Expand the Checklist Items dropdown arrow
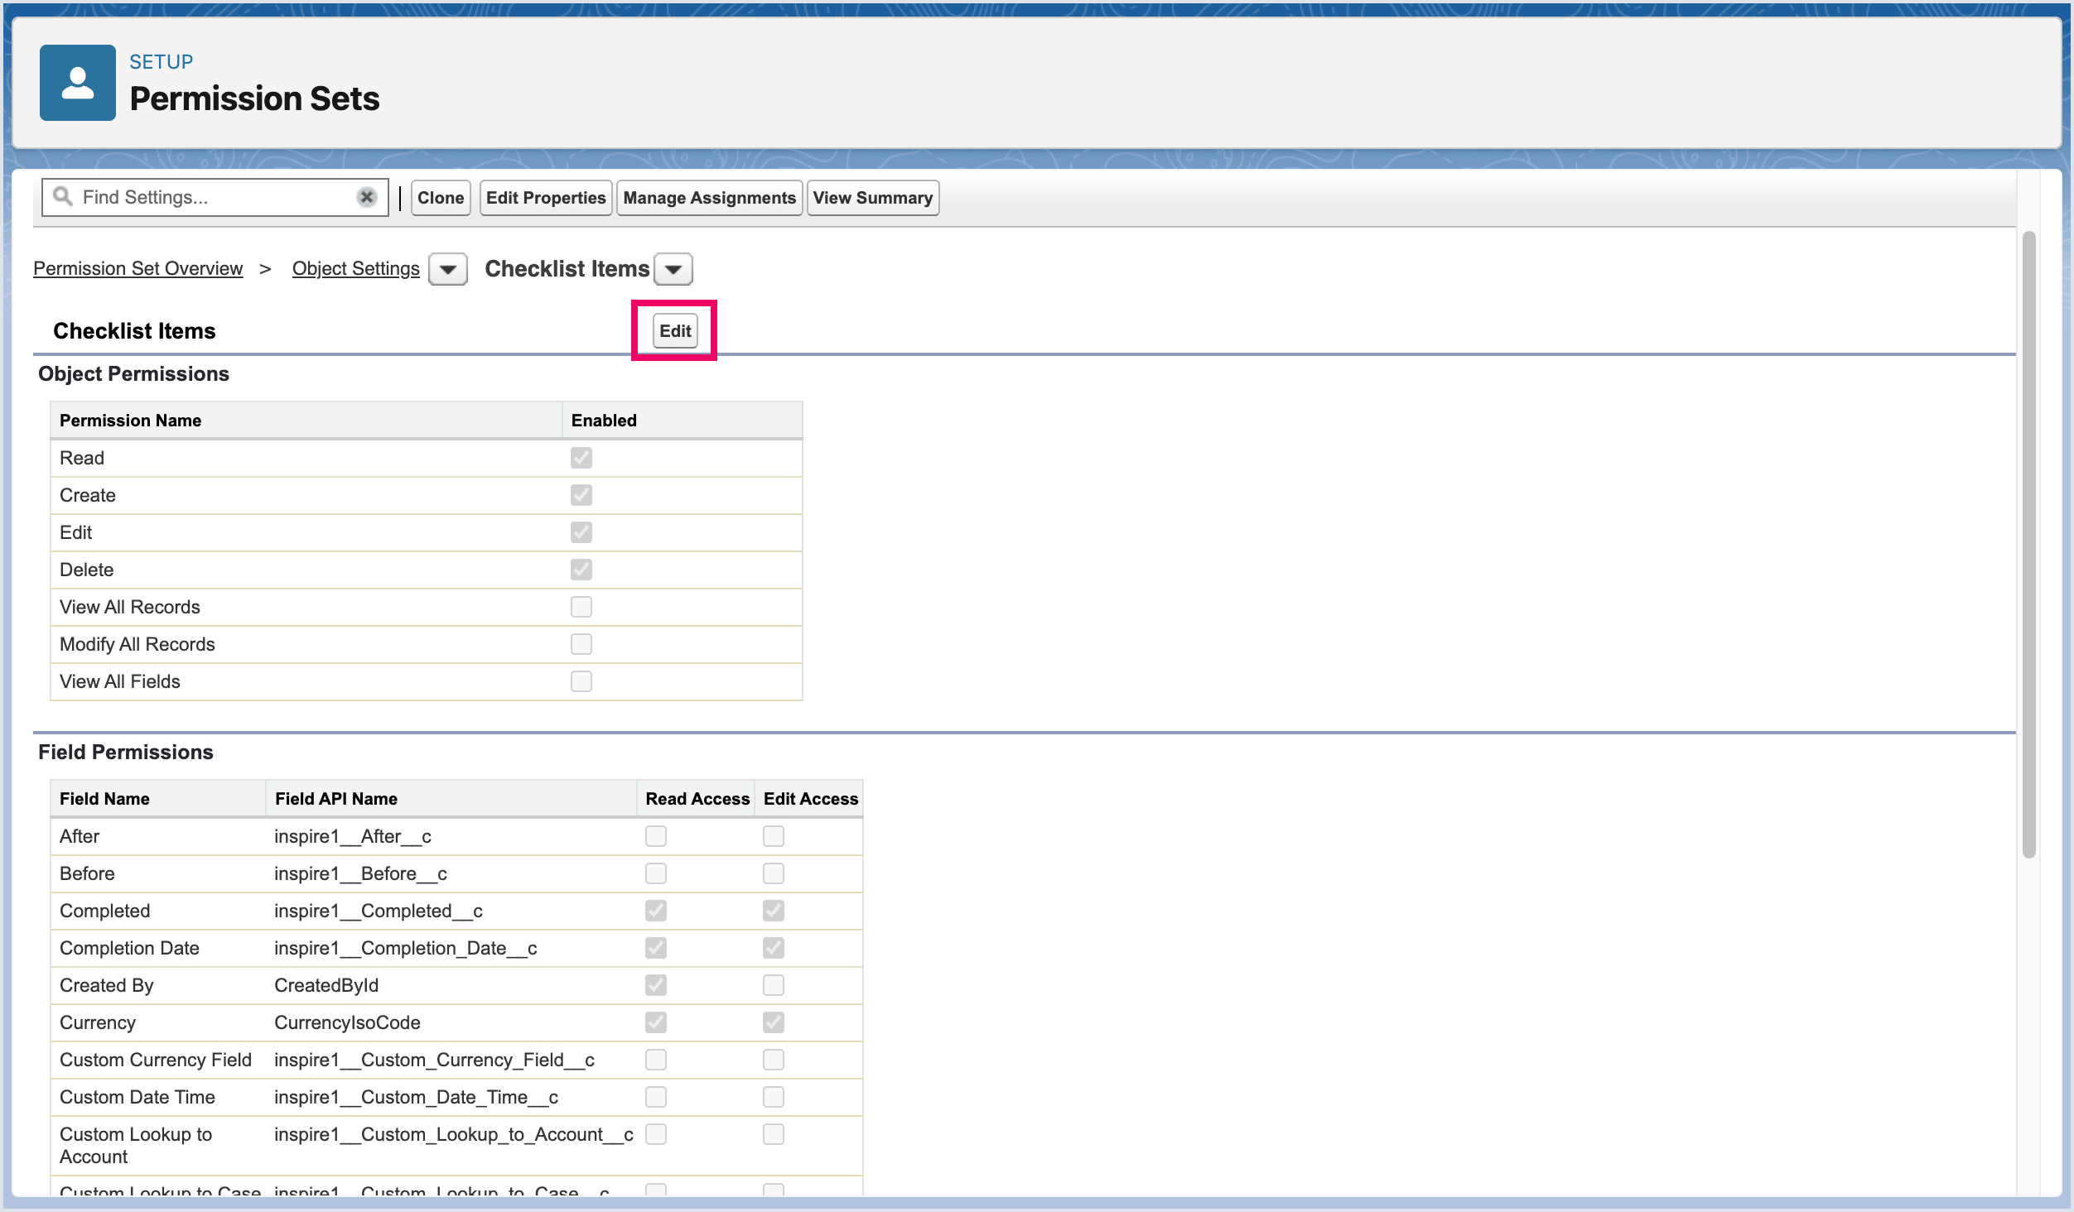This screenshot has height=1212, width=2074. (673, 269)
